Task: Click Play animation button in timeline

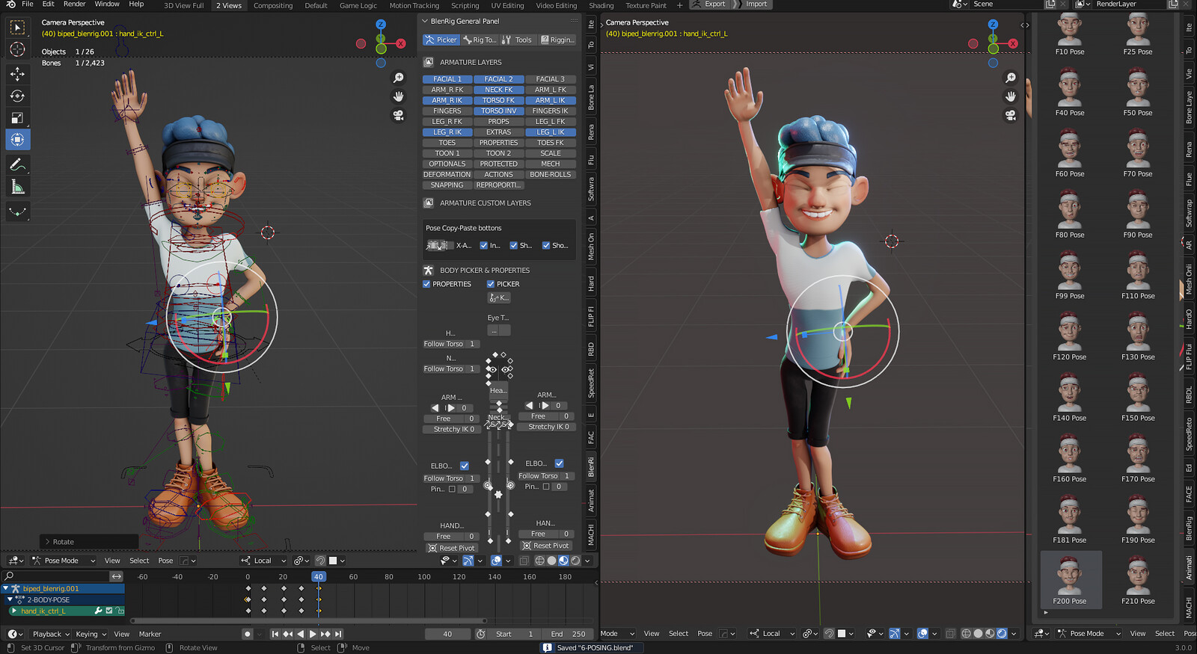Action: 313,634
